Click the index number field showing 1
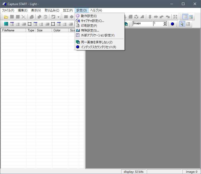The image size is (201, 174). click(x=158, y=24)
